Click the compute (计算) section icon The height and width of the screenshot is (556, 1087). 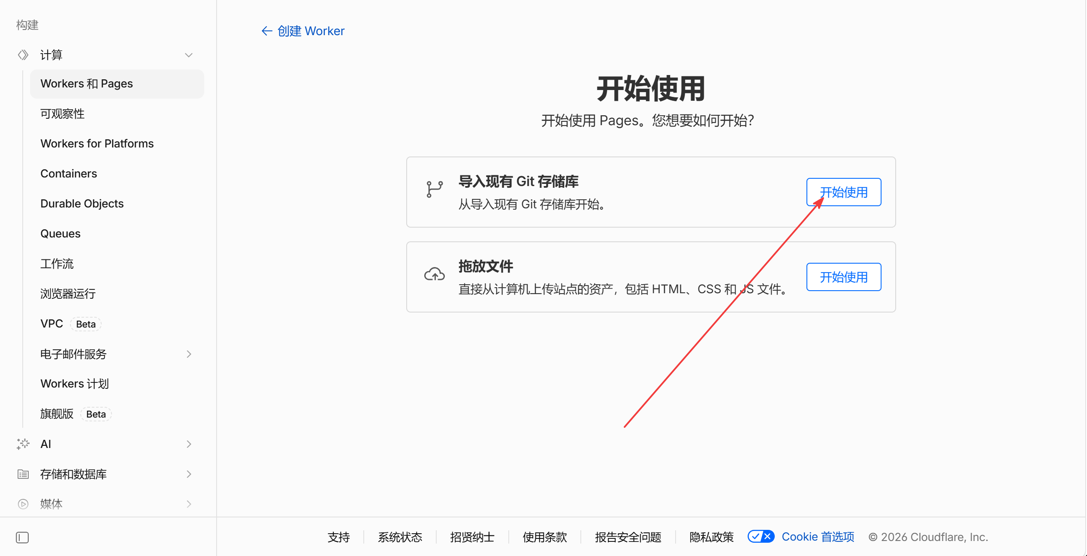click(23, 55)
